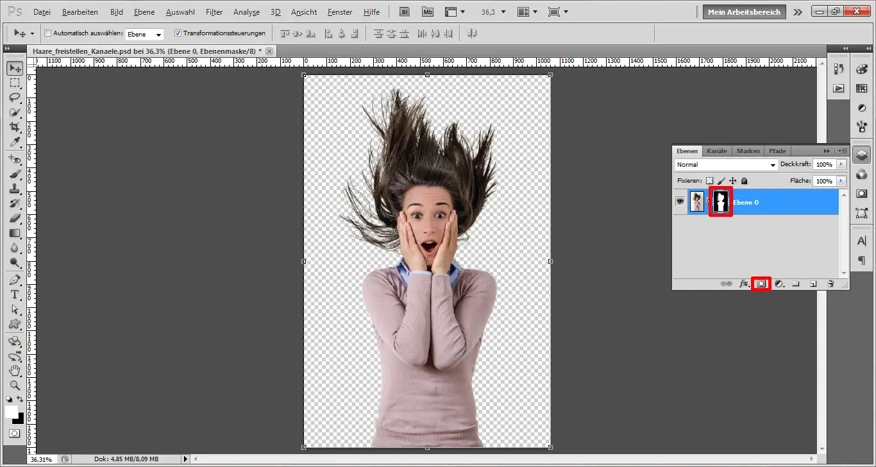Viewport: 876px width, 467px height.
Task: Disable the Transformationssteuerungen checkbox
Action: click(x=178, y=33)
